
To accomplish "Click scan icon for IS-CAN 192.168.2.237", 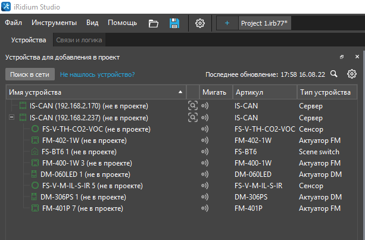I will pyautogui.click(x=192, y=118).
